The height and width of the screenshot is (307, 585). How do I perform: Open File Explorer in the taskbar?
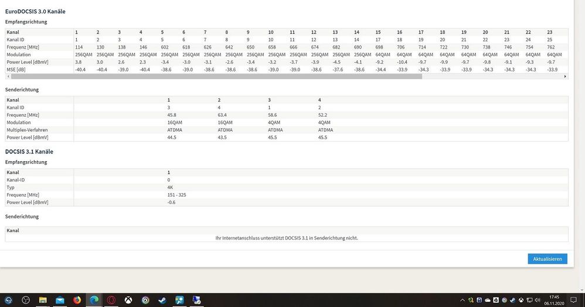[43, 300]
